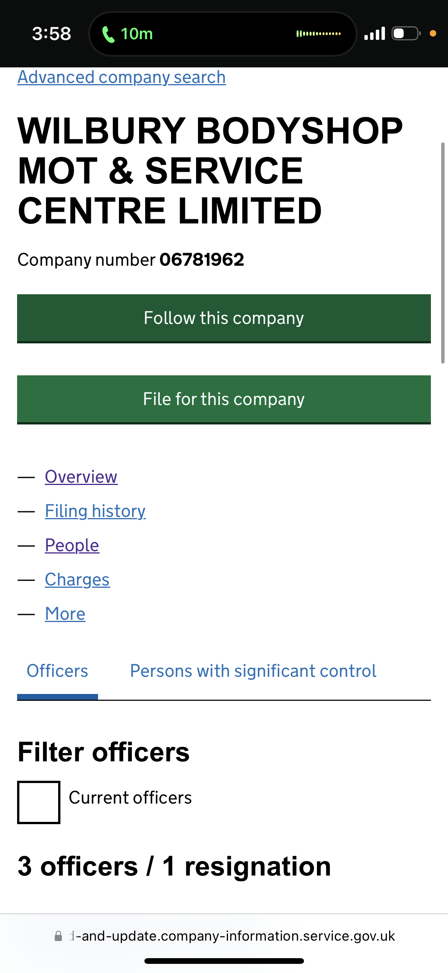Switch to the Officers tab

(57, 671)
